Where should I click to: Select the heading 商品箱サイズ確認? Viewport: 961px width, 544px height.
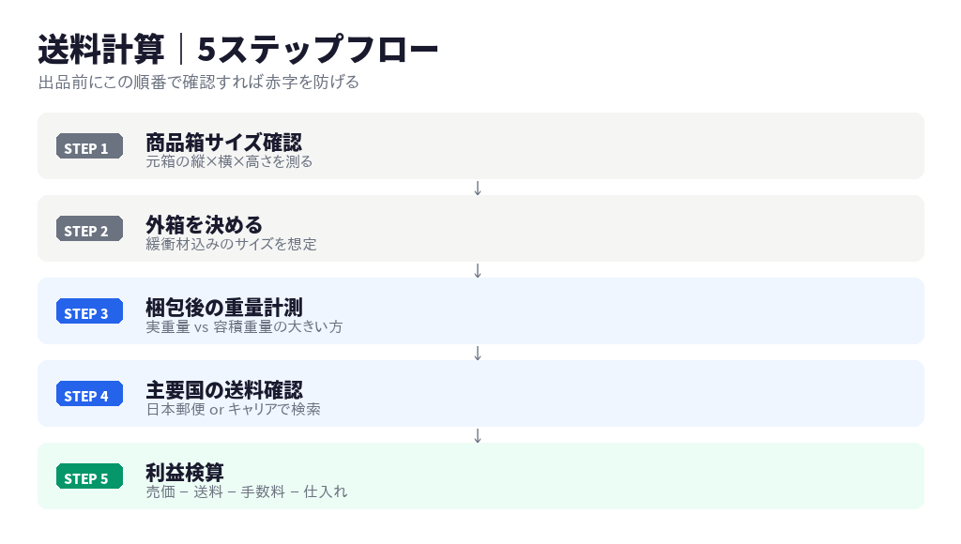[x=223, y=142]
